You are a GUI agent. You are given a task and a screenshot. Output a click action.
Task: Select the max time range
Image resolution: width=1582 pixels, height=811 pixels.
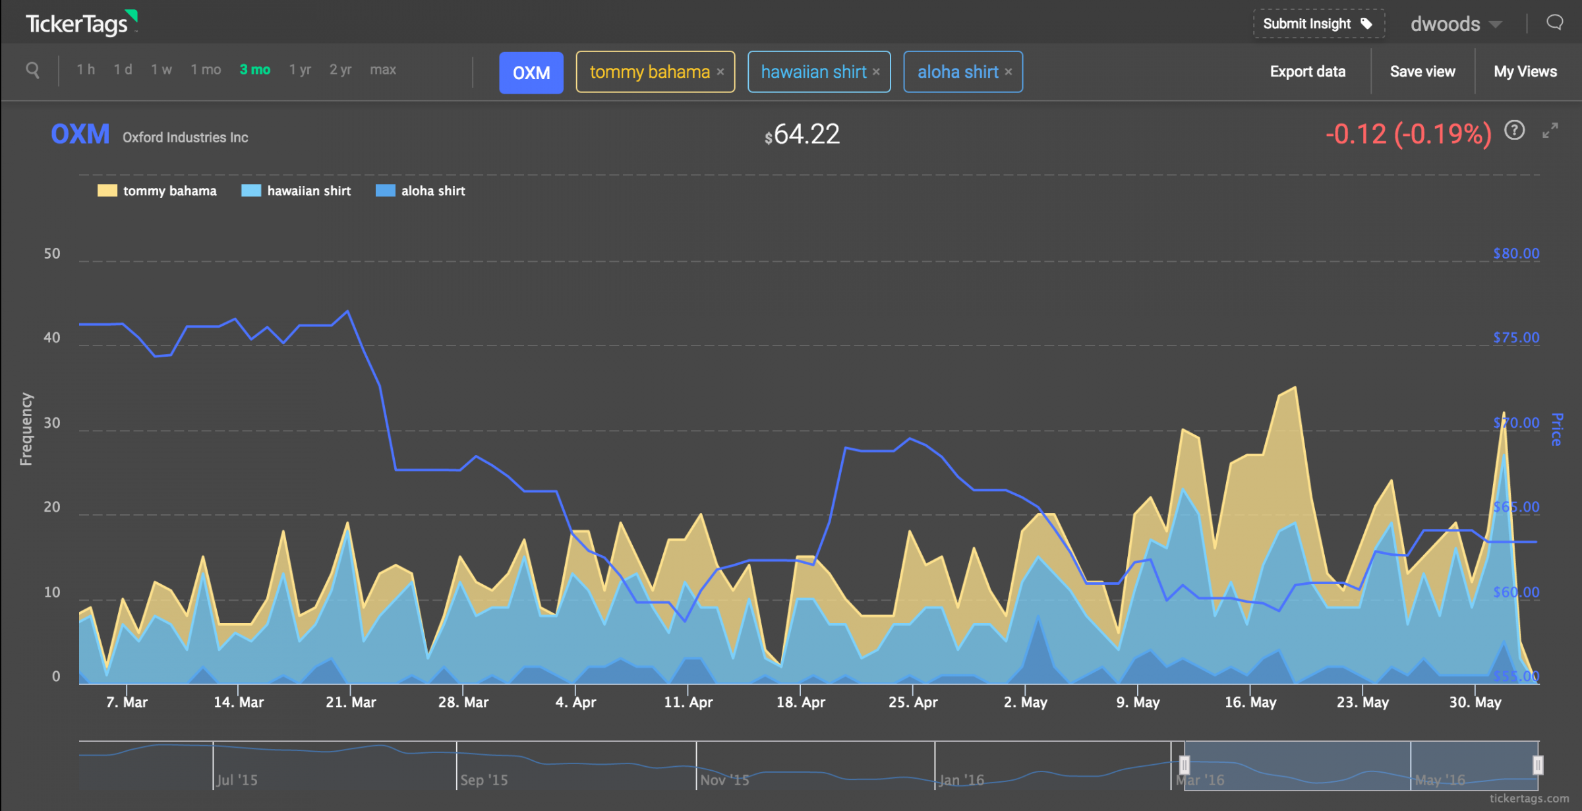pyautogui.click(x=383, y=69)
